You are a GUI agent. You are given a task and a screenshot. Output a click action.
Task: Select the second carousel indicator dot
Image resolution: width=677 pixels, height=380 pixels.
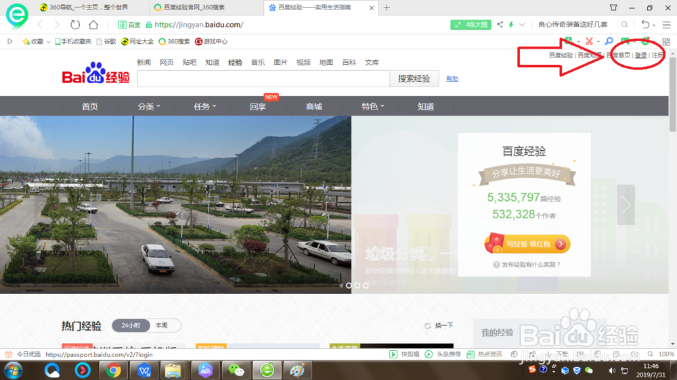click(349, 285)
